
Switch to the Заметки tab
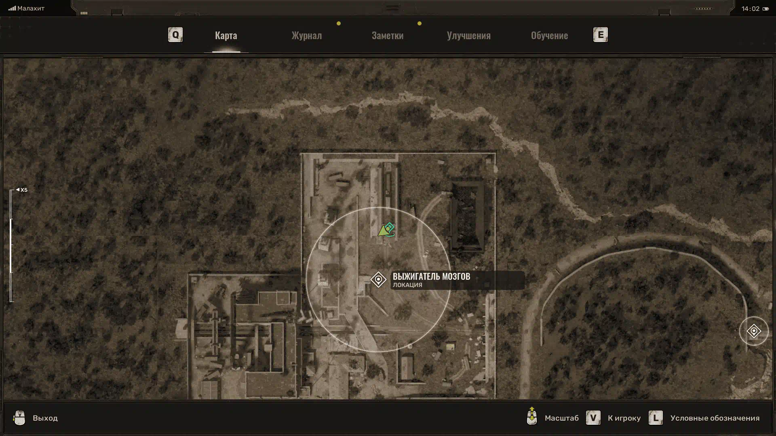pyautogui.click(x=387, y=36)
